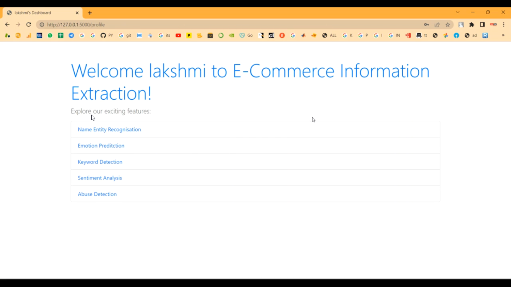Open the browser profile avatar

pyautogui.click(x=461, y=24)
